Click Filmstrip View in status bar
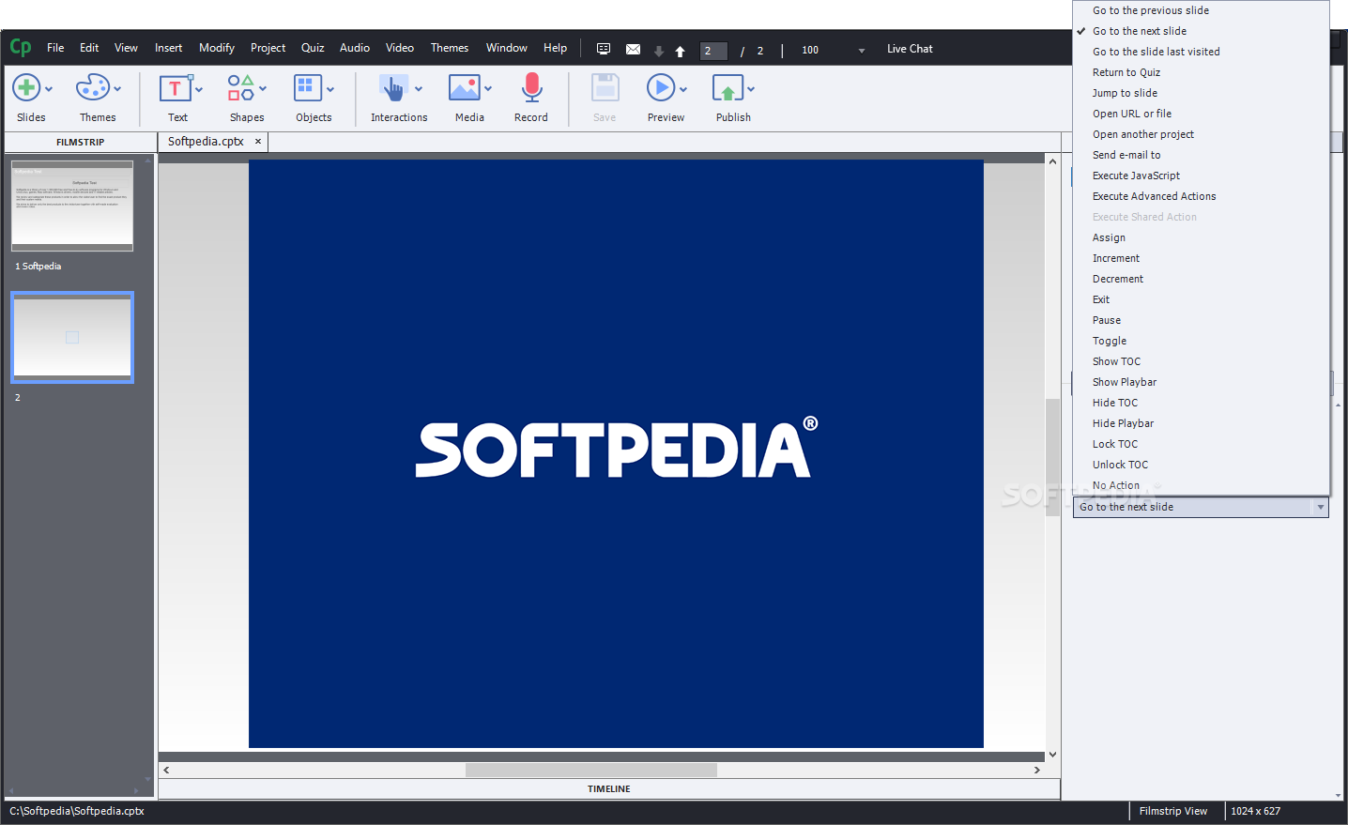Screen dimensions: 1348x825 (1173, 811)
